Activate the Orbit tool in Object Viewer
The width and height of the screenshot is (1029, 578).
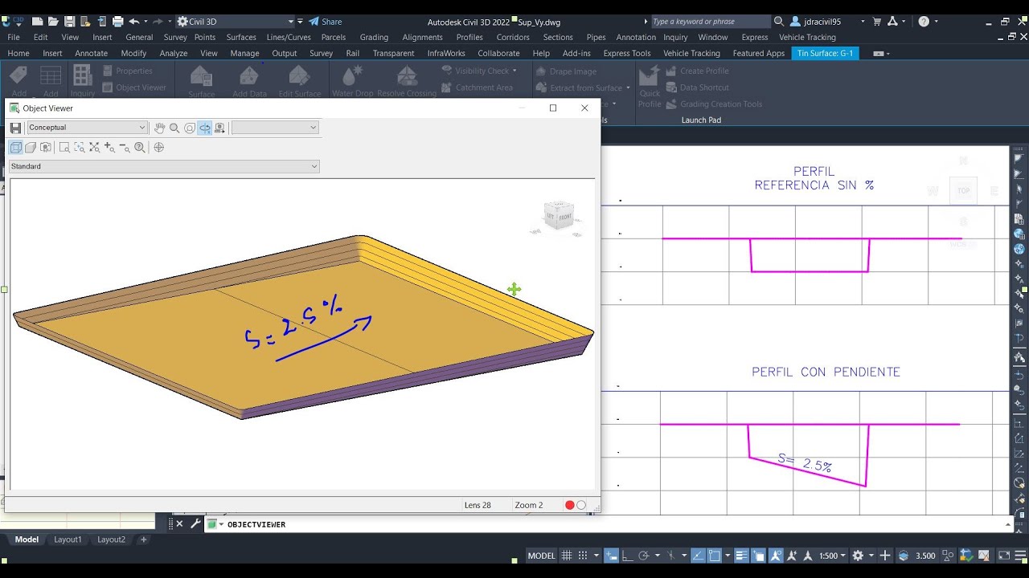click(x=190, y=128)
